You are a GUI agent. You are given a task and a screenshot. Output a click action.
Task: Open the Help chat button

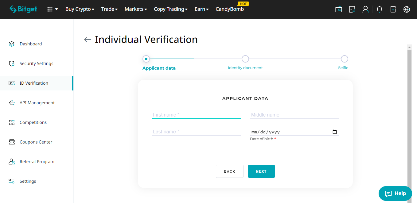pyautogui.click(x=395, y=193)
